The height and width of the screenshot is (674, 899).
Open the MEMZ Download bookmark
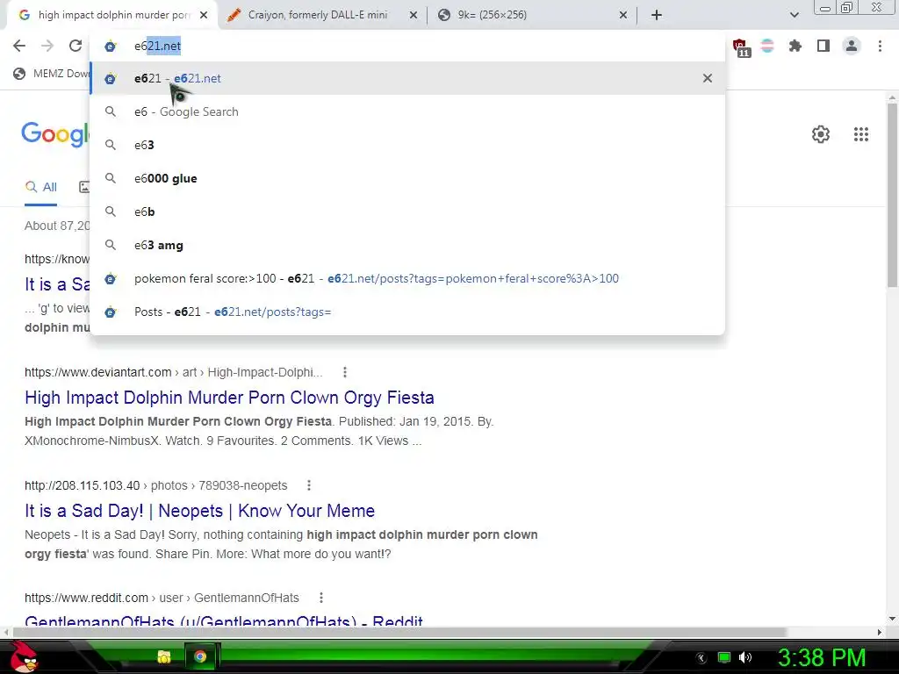(x=52, y=74)
